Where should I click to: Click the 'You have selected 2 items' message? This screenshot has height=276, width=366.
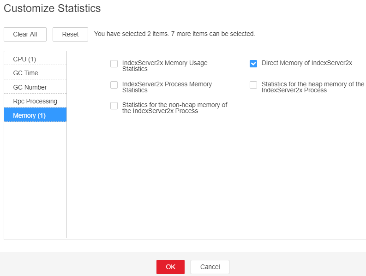174,34
